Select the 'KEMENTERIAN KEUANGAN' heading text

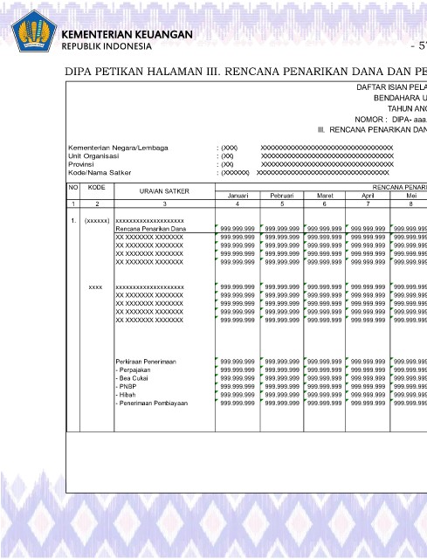(127, 35)
